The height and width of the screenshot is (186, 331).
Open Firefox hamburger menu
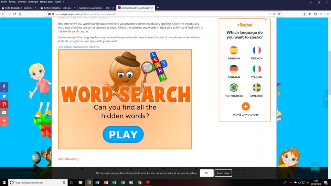[x=326, y=14]
